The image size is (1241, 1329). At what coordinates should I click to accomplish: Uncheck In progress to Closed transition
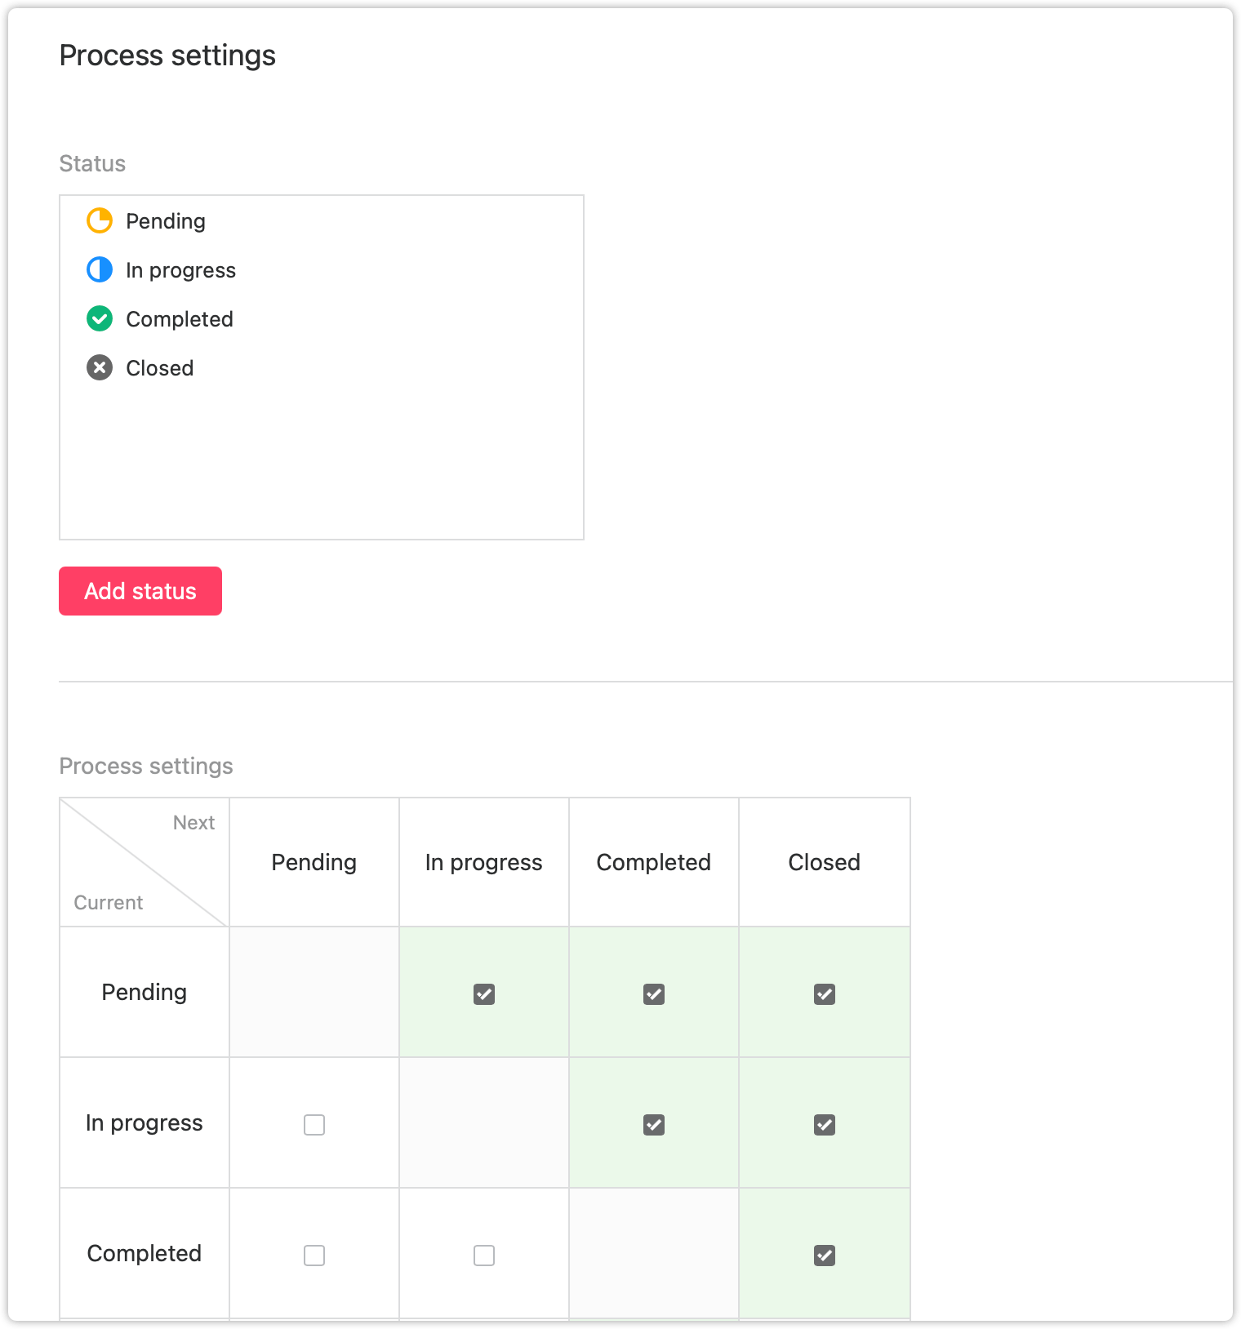pos(825,1125)
